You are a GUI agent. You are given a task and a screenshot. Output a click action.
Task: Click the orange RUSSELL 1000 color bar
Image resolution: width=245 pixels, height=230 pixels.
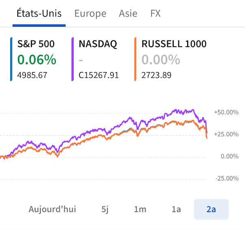(135, 59)
